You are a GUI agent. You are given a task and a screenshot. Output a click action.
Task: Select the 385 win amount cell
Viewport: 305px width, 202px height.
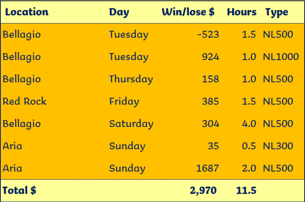point(210,101)
